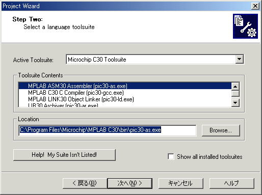Select LIB30 Archiver list entry
Image resolution: width=262 pixels, height=195 pixels.
tap(125, 105)
